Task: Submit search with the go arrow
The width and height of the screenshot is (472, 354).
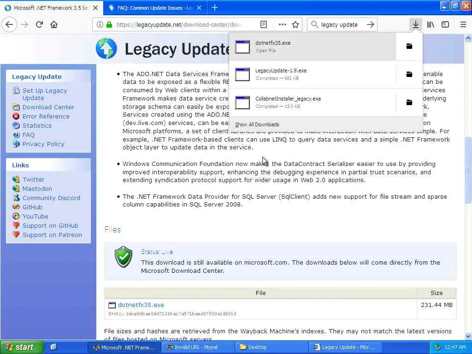Action: (371, 24)
